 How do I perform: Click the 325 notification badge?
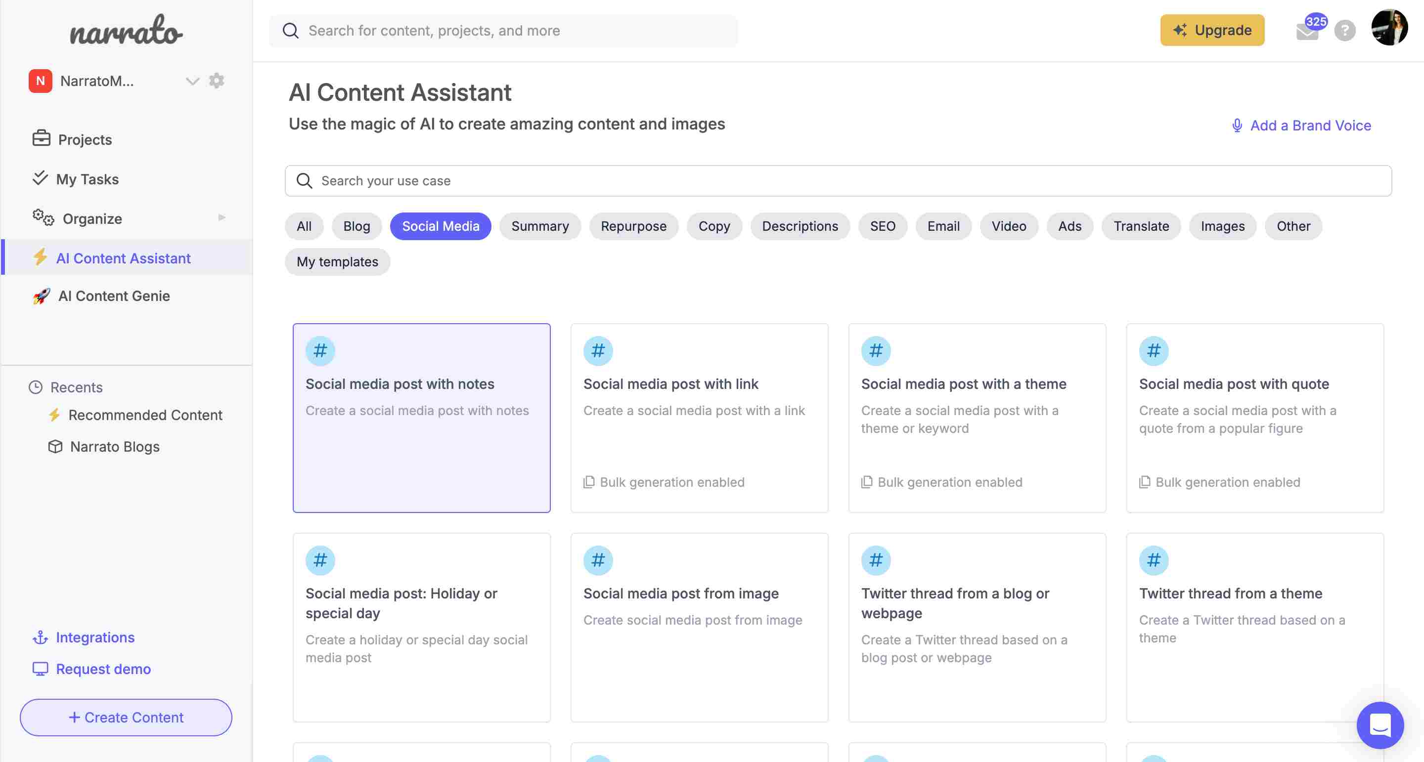click(1316, 22)
